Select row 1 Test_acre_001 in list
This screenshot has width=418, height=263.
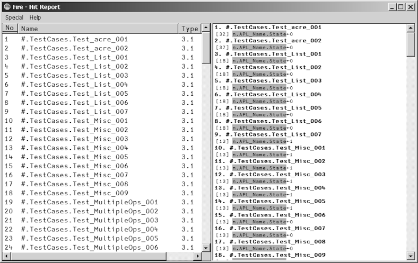click(x=102, y=39)
